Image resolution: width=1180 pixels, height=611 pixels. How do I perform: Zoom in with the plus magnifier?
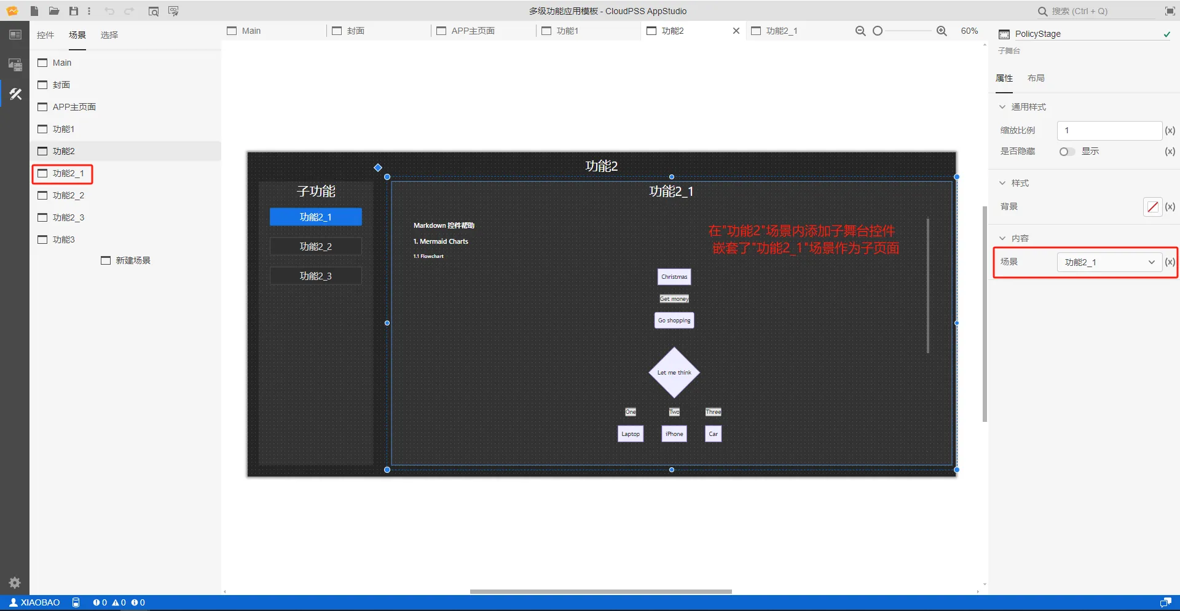(942, 31)
